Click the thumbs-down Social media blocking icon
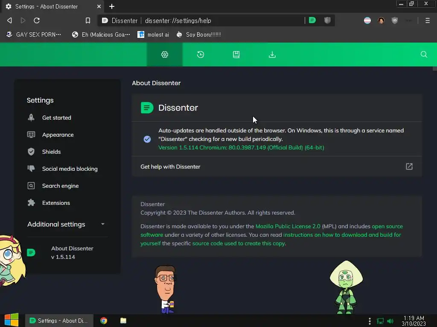The width and height of the screenshot is (437, 327). 31,169
